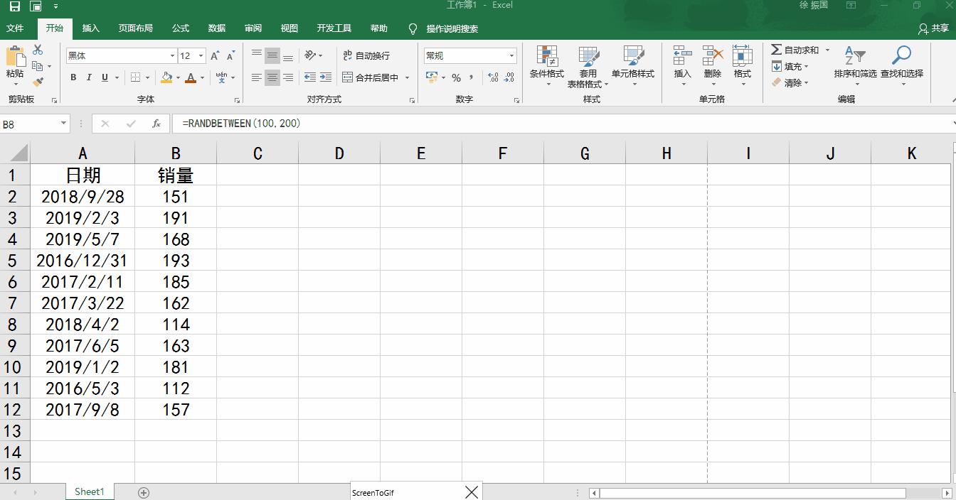This screenshot has height=500, width=956.
Task: Click the Format Painter brush icon
Action: coord(38,82)
